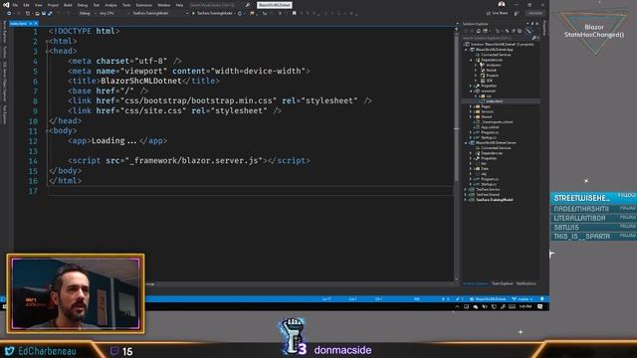Click the status bar notifications bell icon
The height and width of the screenshot is (358, 637).
tap(541, 299)
